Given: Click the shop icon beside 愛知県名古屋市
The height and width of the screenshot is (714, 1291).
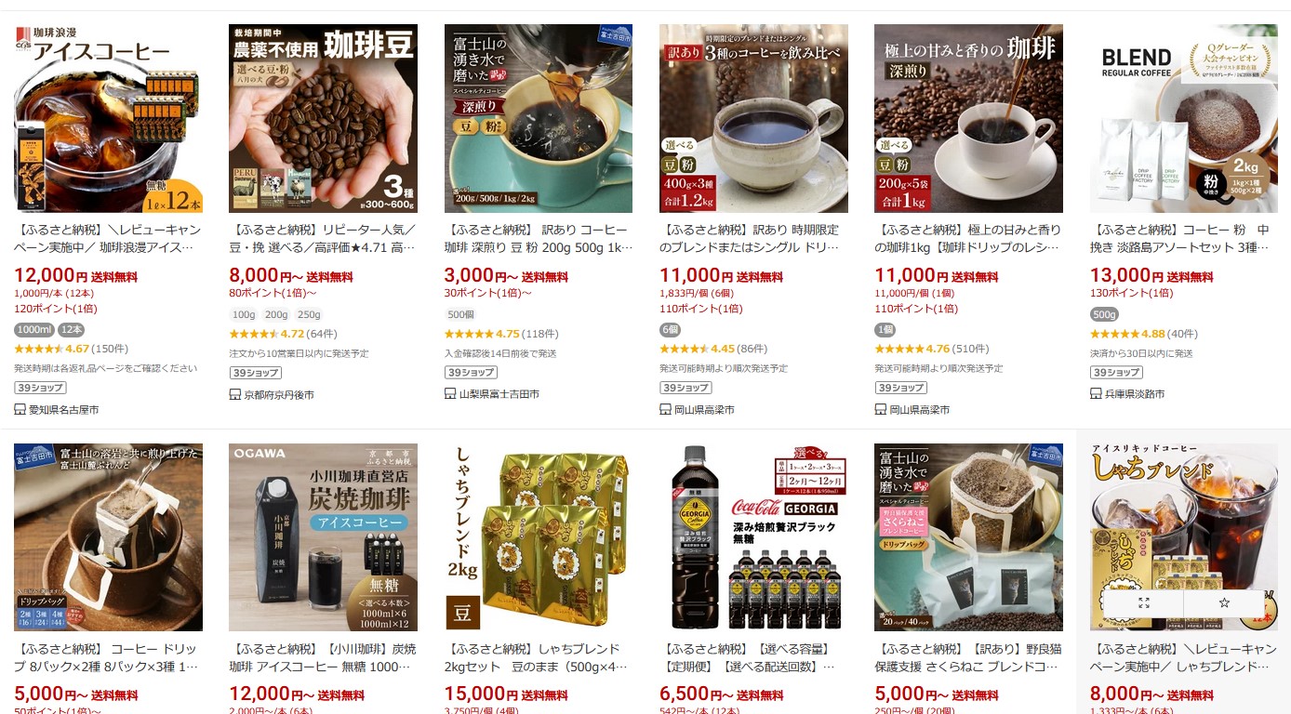Looking at the screenshot, I should (x=20, y=410).
